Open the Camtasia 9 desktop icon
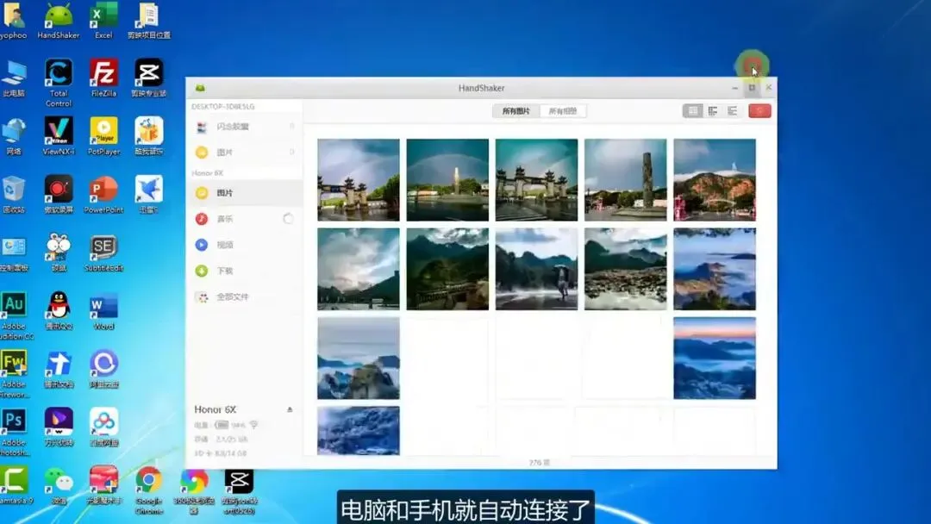Image resolution: width=931 pixels, height=524 pixels. (15, 484)
